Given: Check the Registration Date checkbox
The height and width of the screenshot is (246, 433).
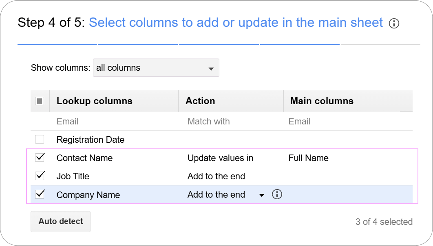Looking at the screenshot, I should point(40,139).
